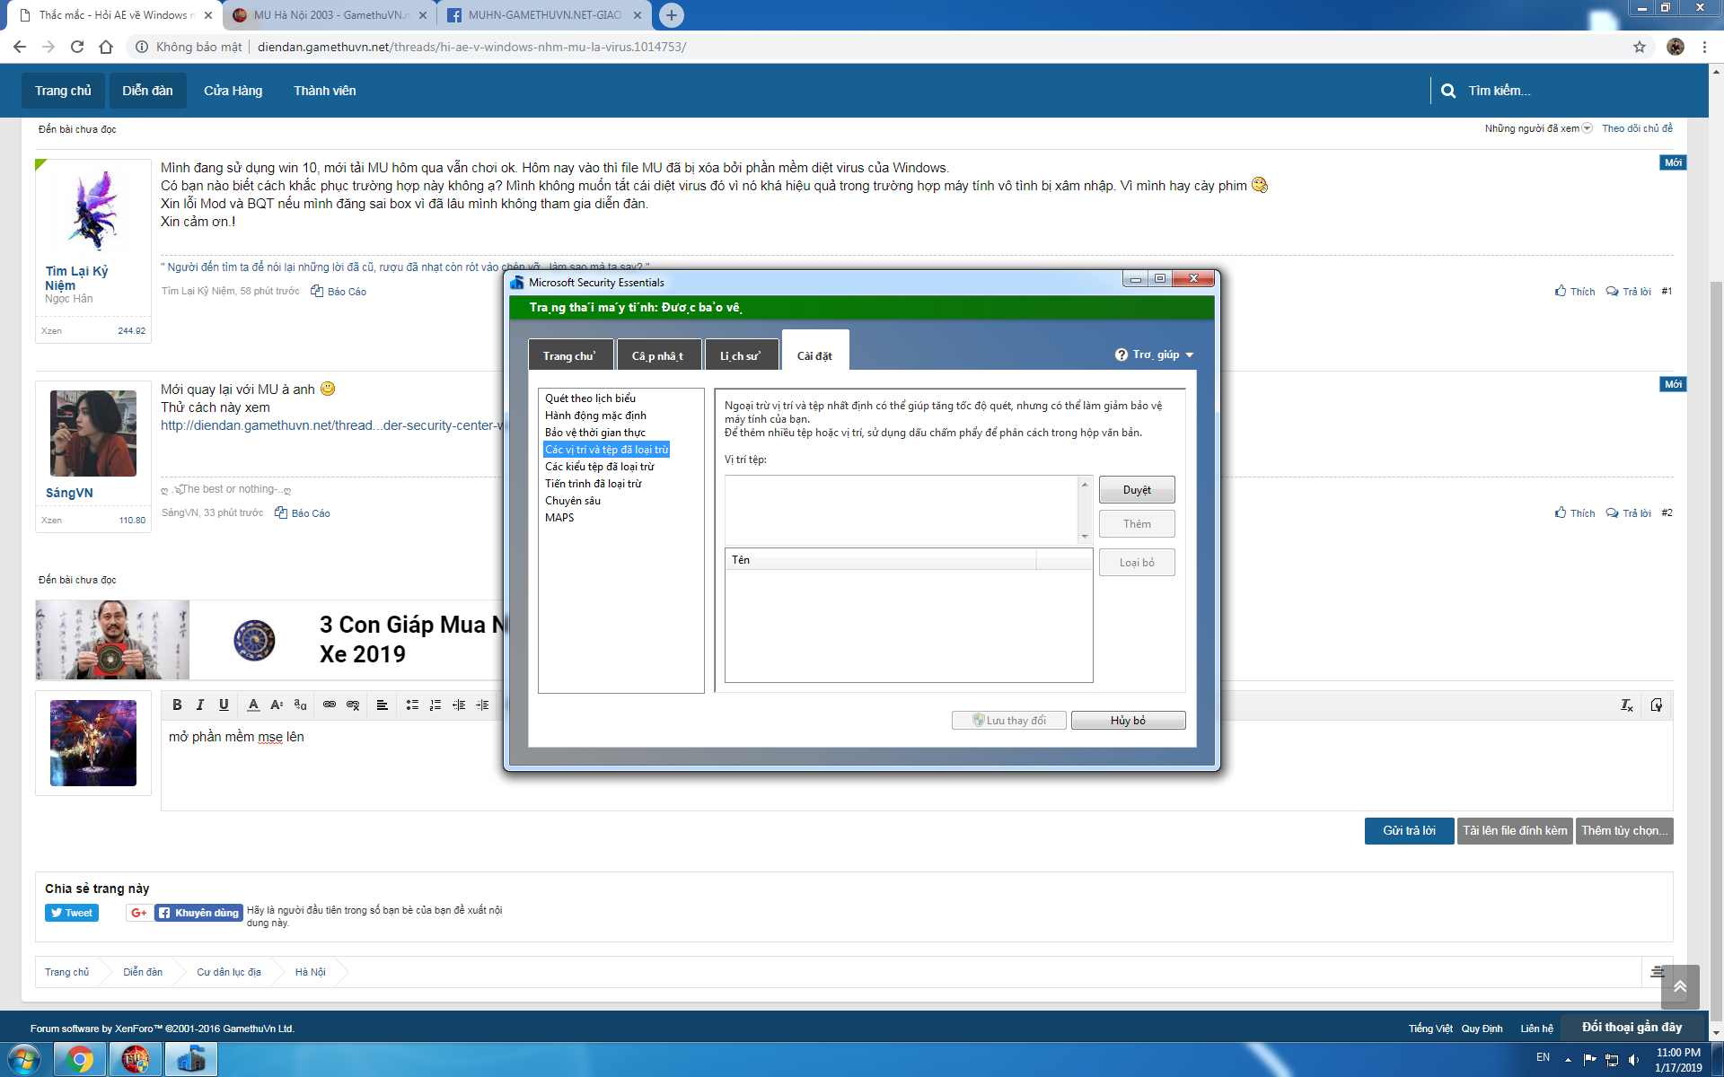1724x1077 pixels.
Task: Open the breadcrumb list menu icon
Action: 1658,972
